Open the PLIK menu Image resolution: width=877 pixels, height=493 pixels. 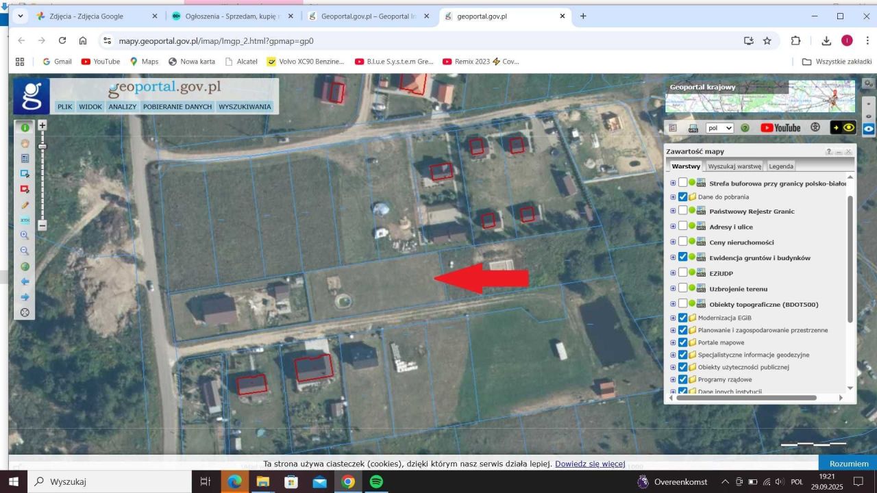65,107
